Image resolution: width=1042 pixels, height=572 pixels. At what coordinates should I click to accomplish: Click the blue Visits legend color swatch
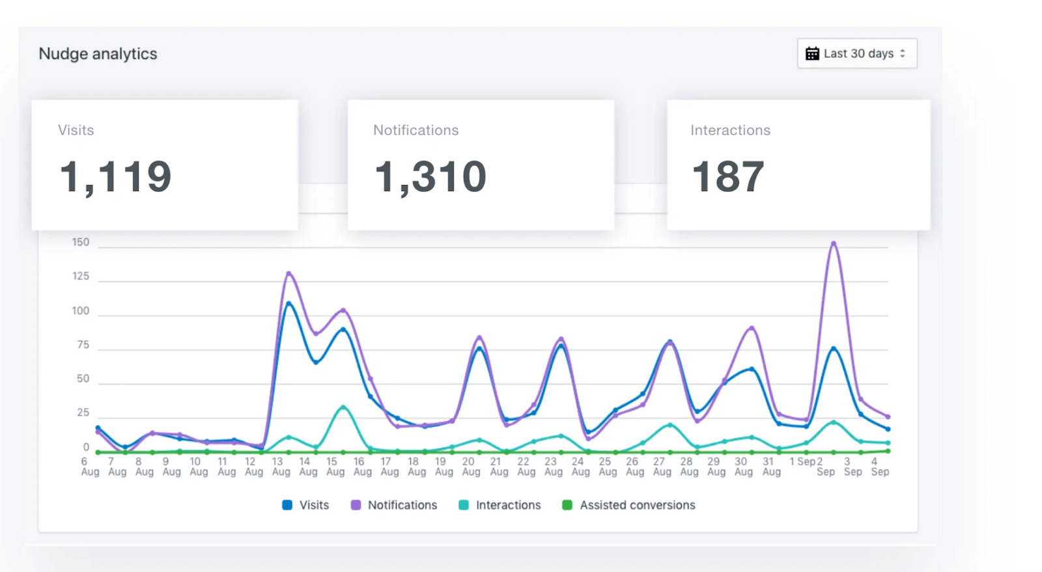click(x=287, y=505)
